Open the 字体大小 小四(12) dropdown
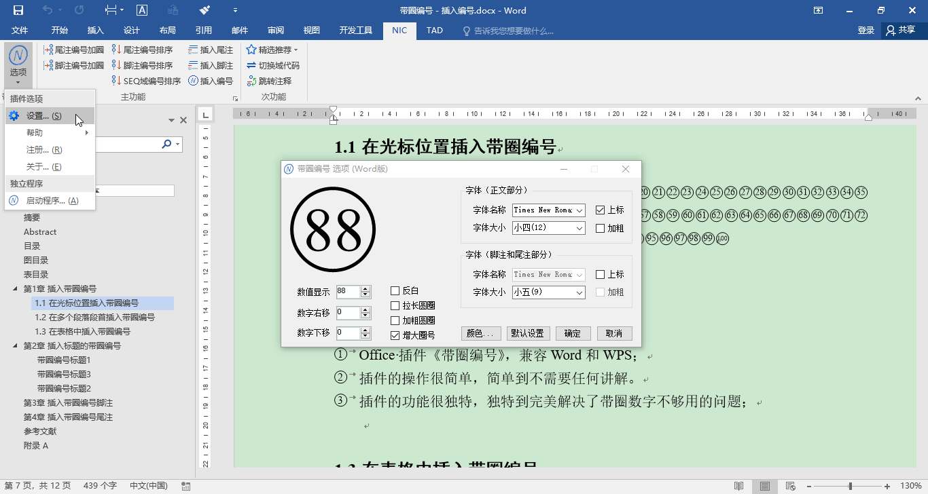Screen dimensions: 928x494 (548, 228)
